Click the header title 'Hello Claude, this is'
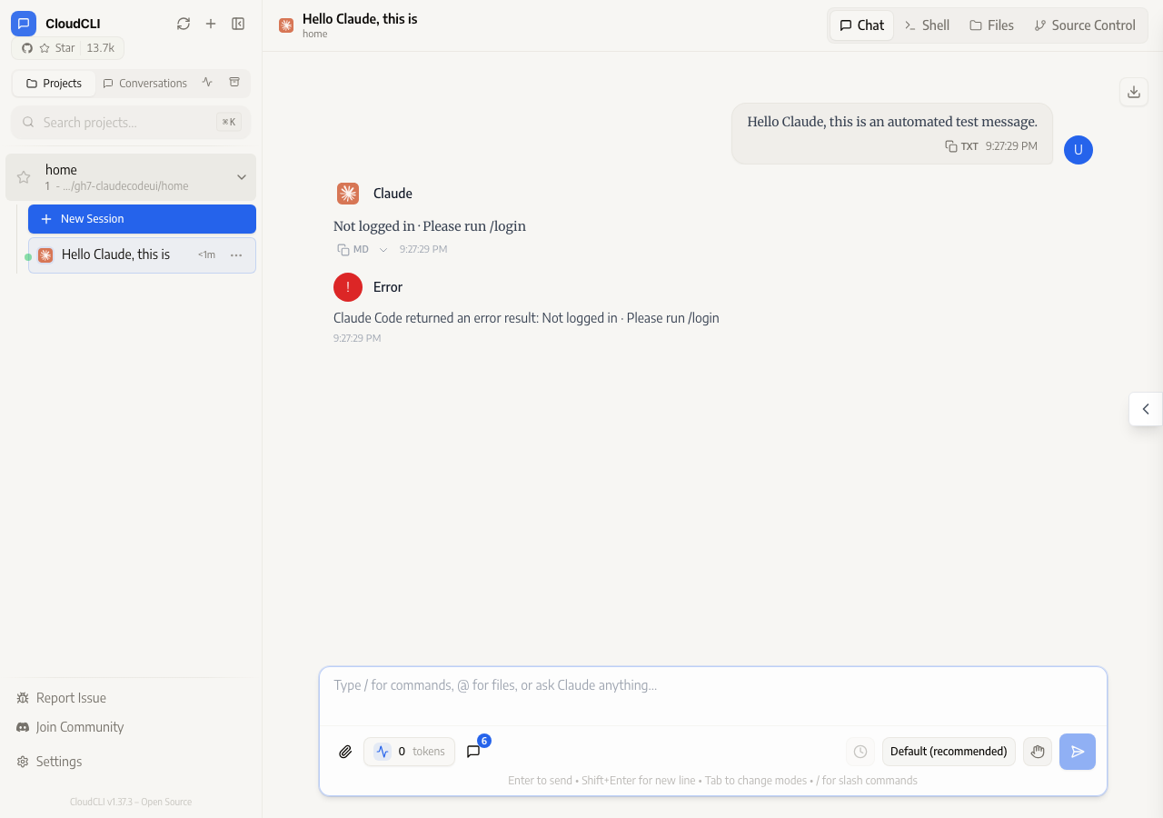This screenshot has height=818, width=1163. pyautogui.click(x=360, y=18)
